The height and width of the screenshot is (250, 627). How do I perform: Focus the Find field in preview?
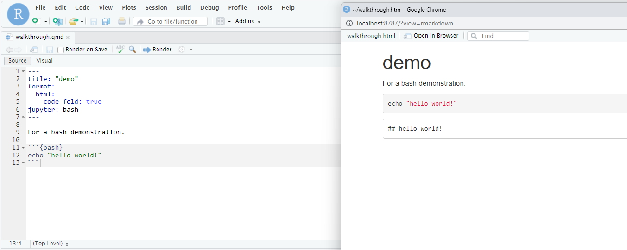point(498,36)
